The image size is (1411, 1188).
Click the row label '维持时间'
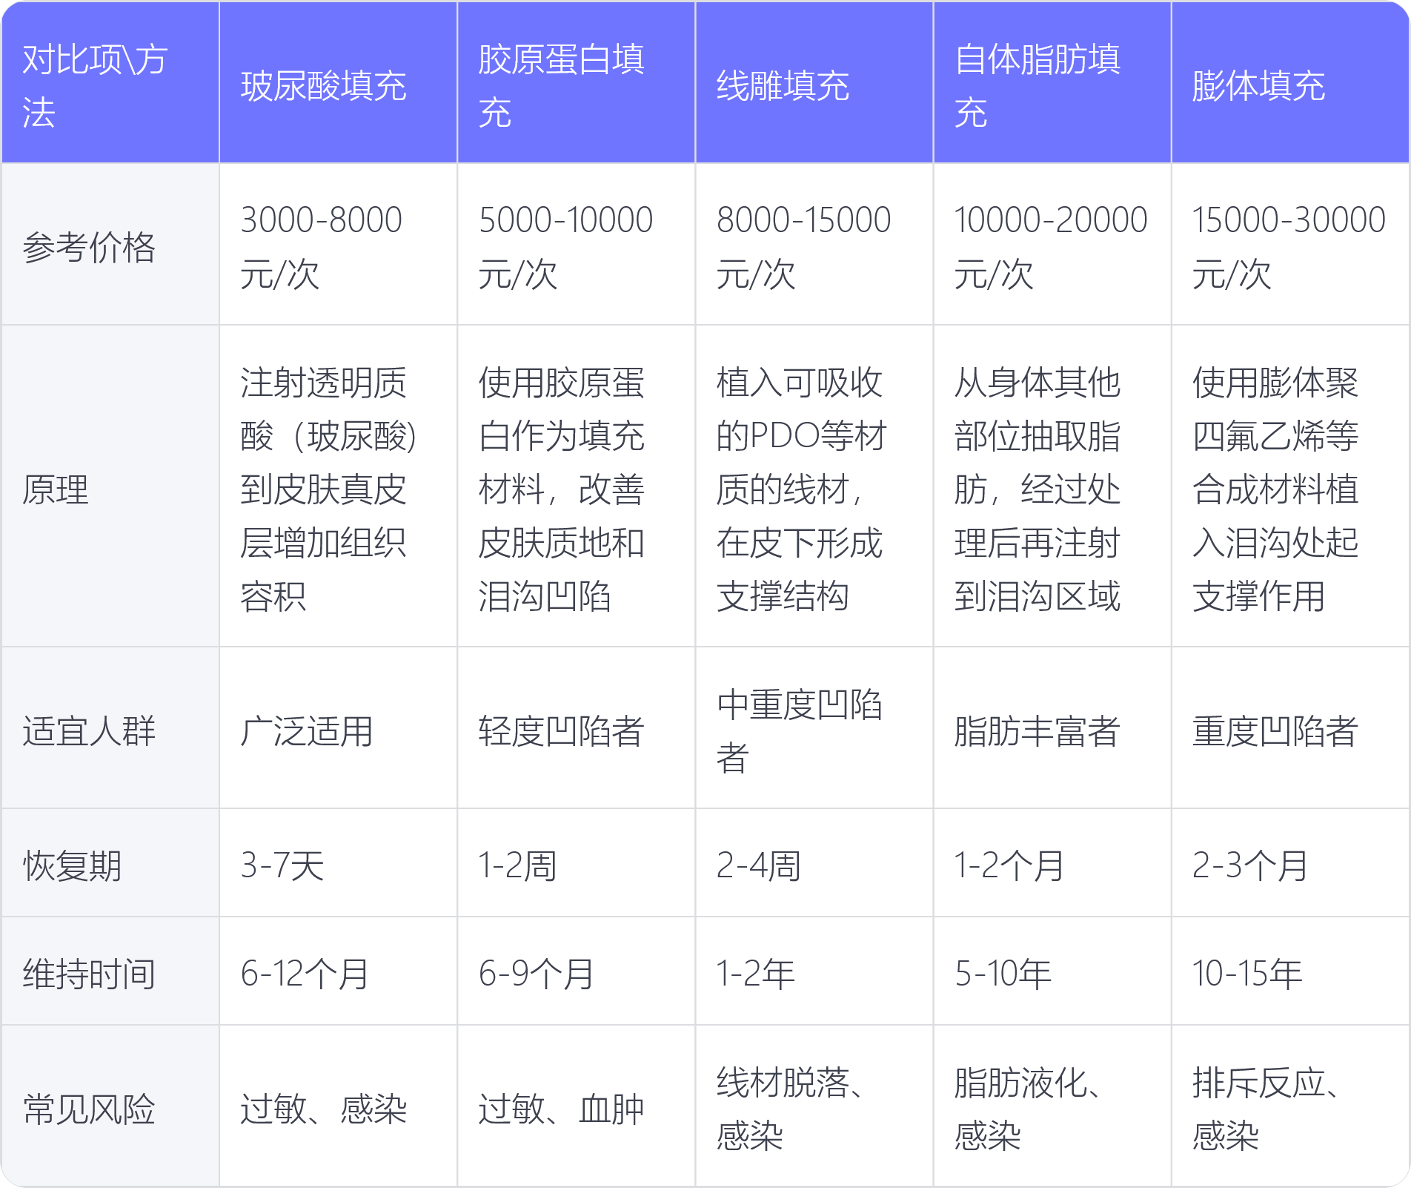click(110, 971)
